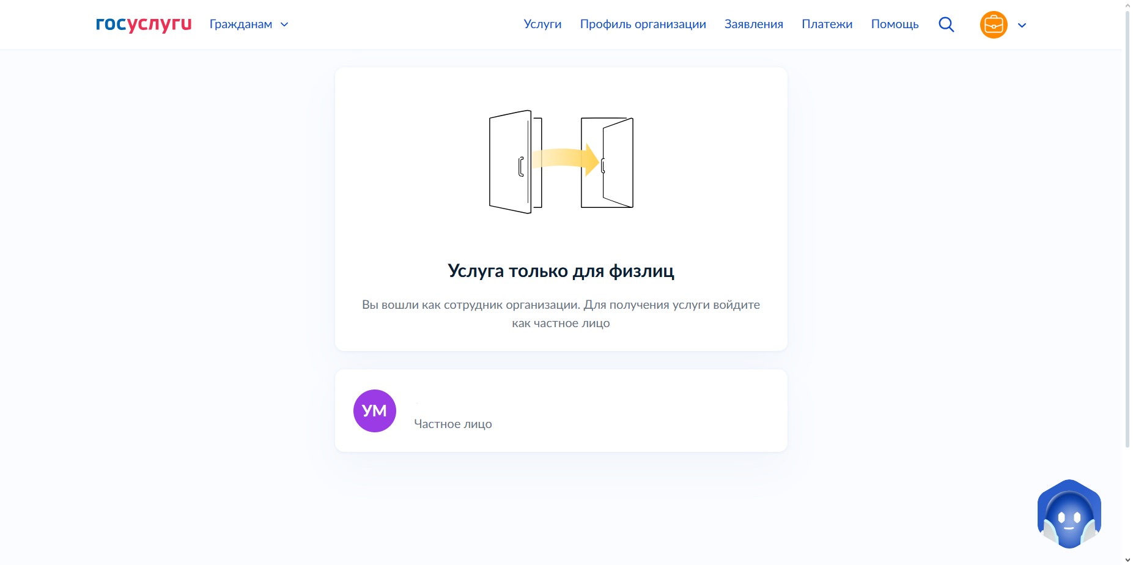Image resolution: width=1133 pixels, height=565 pixels.
Task: Click the scrollbar down arrow
Action: point(1127,559)
